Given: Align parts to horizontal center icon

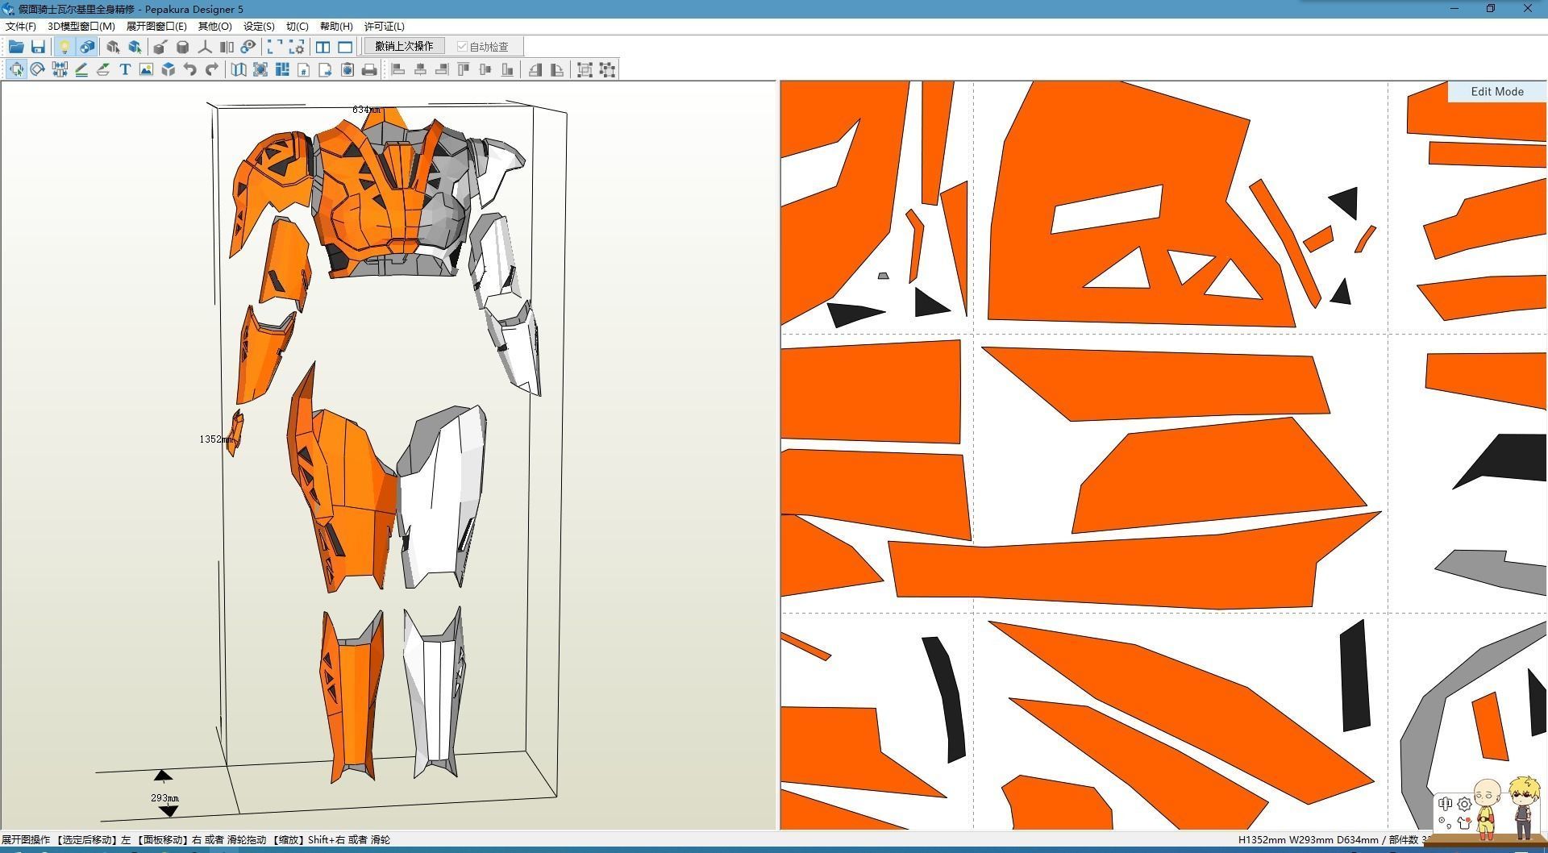Looking at the screenshot, I should click(x=420, y=69).
